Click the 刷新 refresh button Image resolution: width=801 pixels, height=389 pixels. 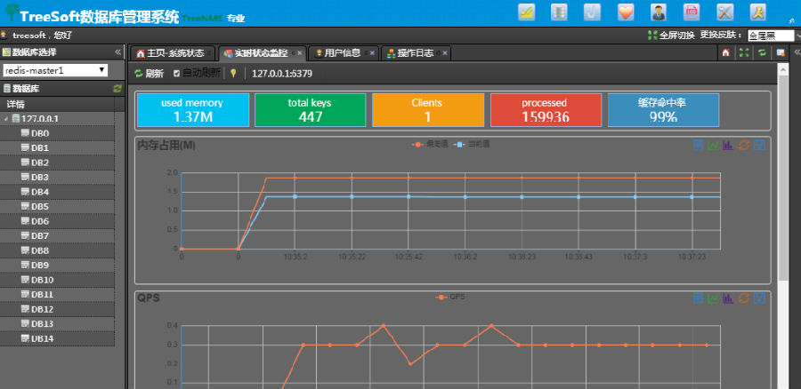[150, 74]
